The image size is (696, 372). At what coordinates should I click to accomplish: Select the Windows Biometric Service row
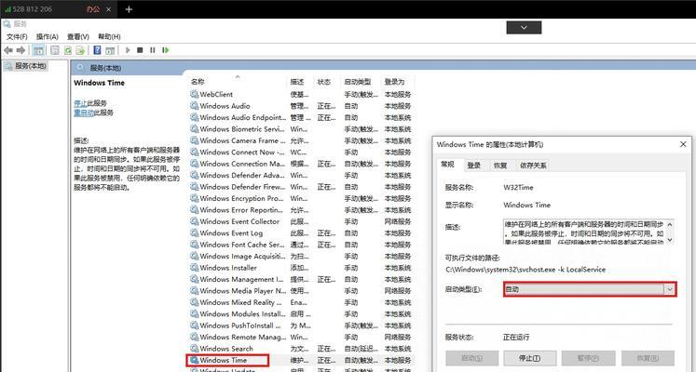click(301, 129)
